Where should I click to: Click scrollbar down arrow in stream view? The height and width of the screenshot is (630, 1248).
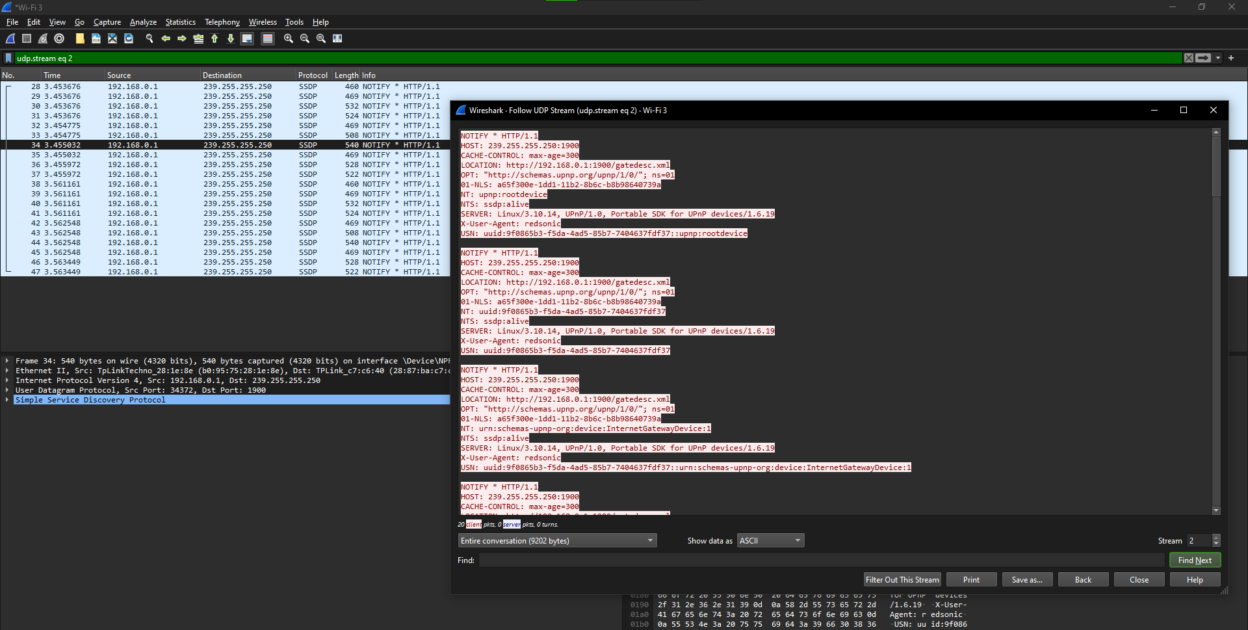coord(1216,510)
